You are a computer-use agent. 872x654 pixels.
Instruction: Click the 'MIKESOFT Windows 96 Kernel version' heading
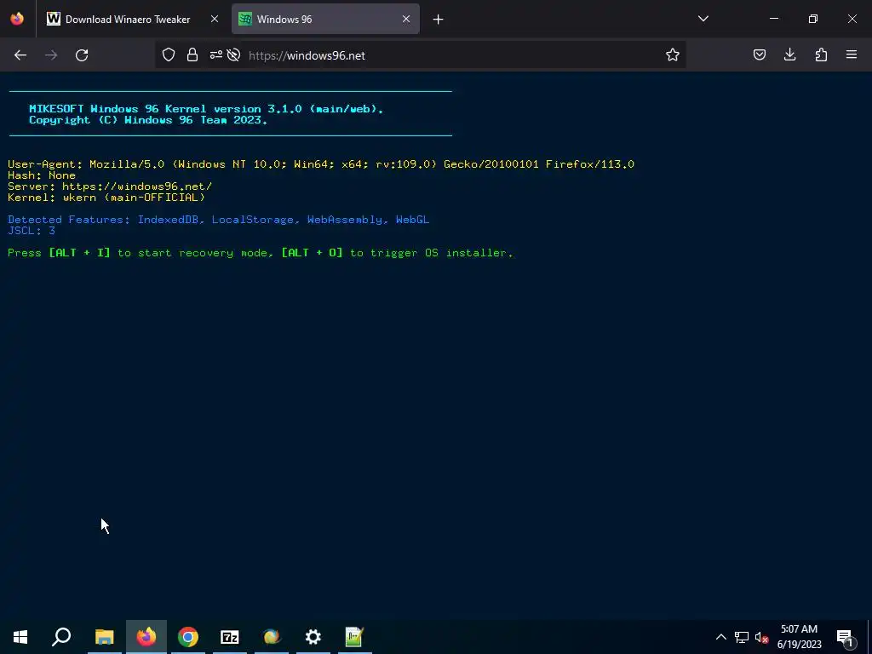click(x=206, y=109)
